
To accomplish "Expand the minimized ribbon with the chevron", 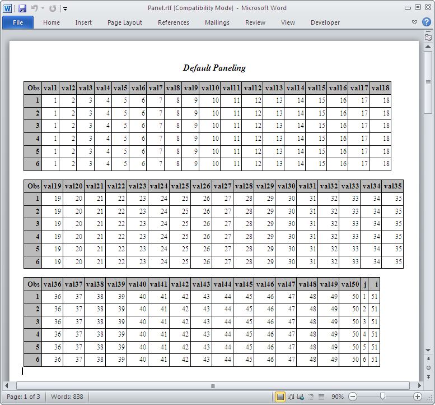I will [414, 22].
